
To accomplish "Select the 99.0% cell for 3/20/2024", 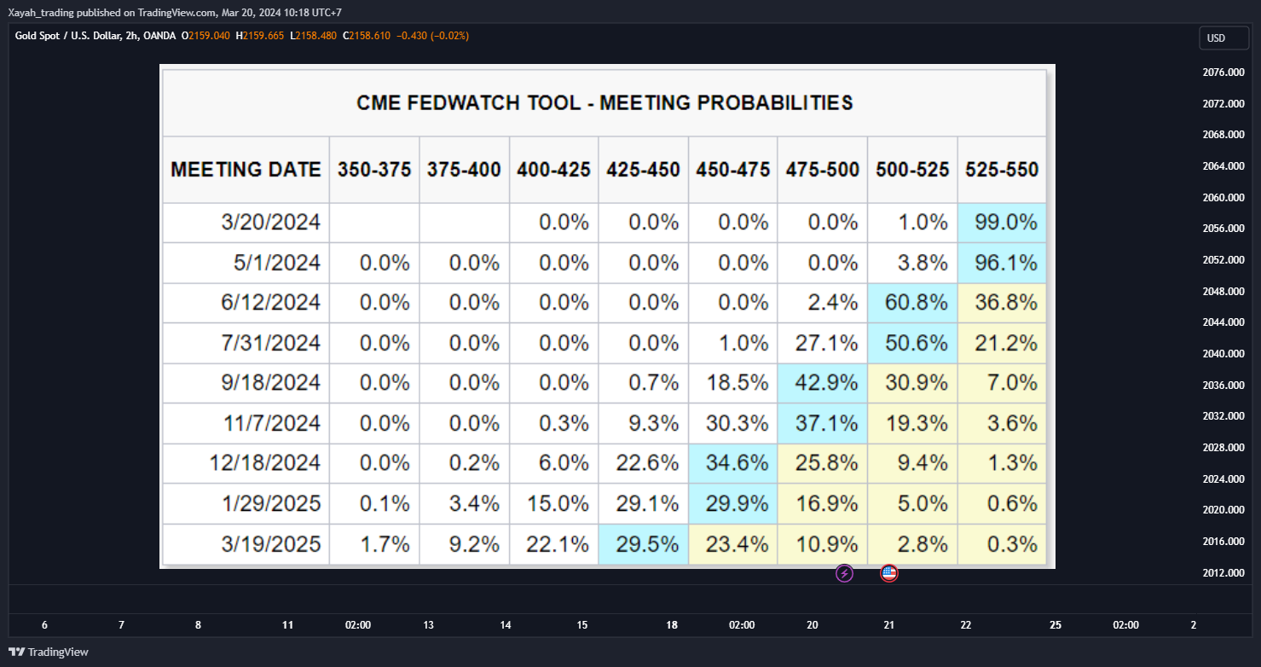I will click(1002, 223).
